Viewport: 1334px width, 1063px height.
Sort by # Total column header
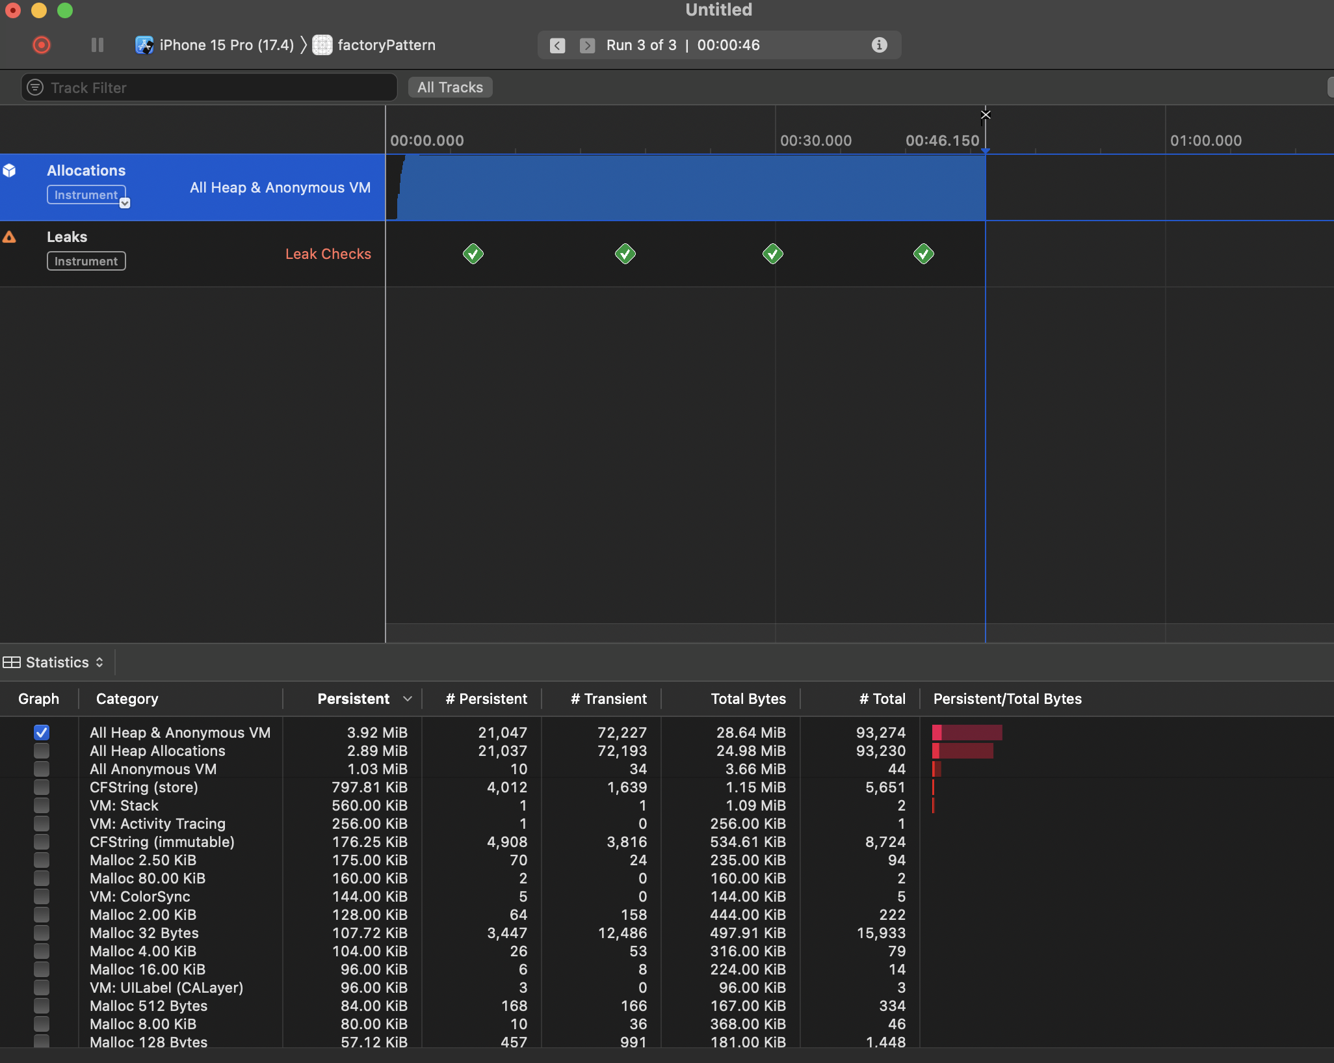(x=882, y=699)
